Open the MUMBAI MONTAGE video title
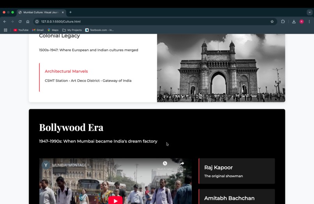Viewport: 314px width, 204px height. click(x=70, y=165)
